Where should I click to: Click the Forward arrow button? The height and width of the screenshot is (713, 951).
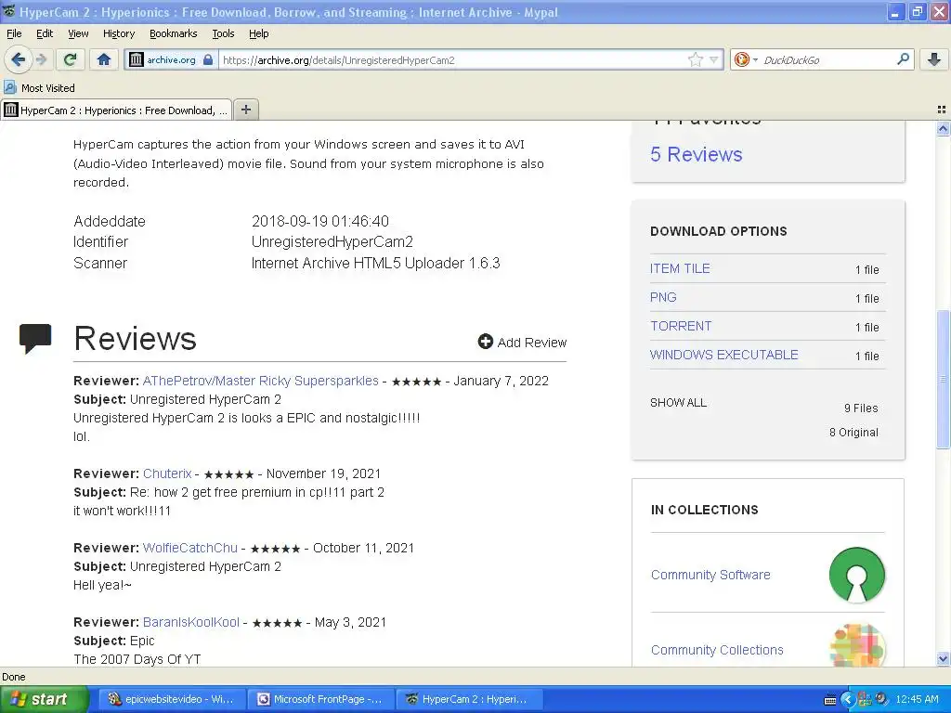41,59
